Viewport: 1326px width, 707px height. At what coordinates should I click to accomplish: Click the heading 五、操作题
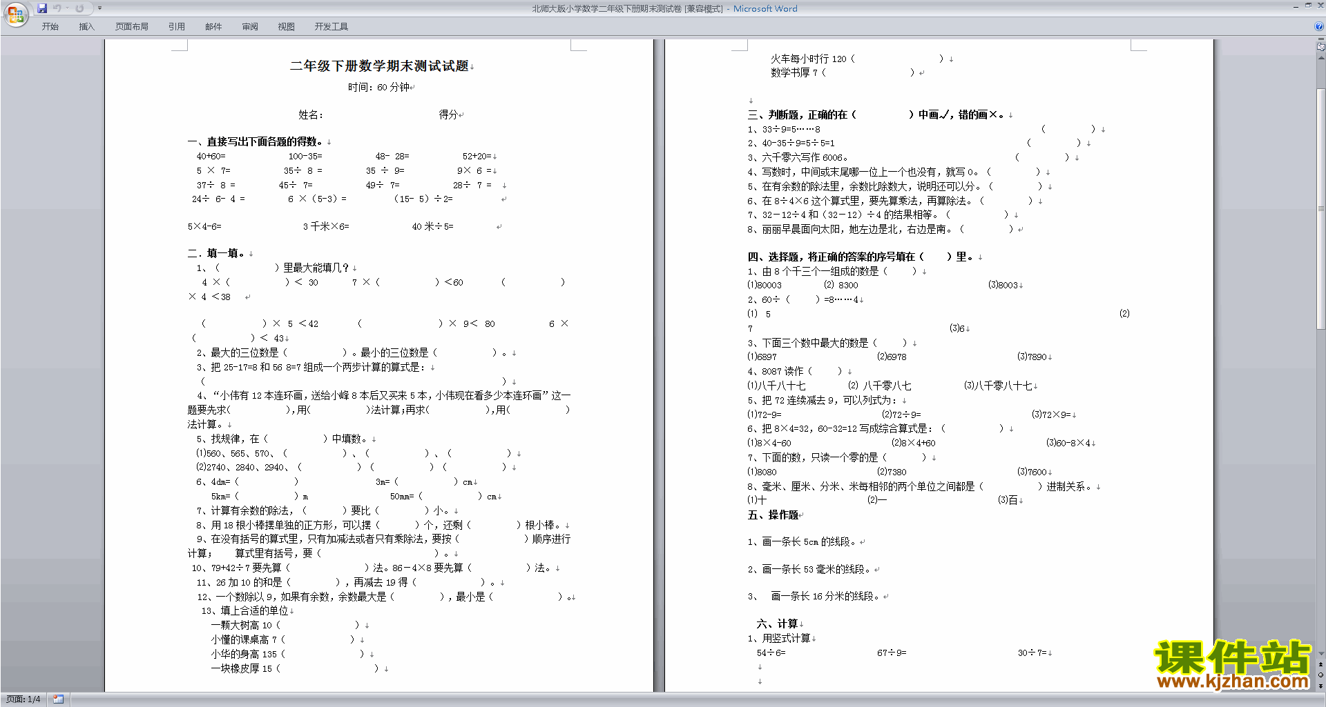point(773,515)
